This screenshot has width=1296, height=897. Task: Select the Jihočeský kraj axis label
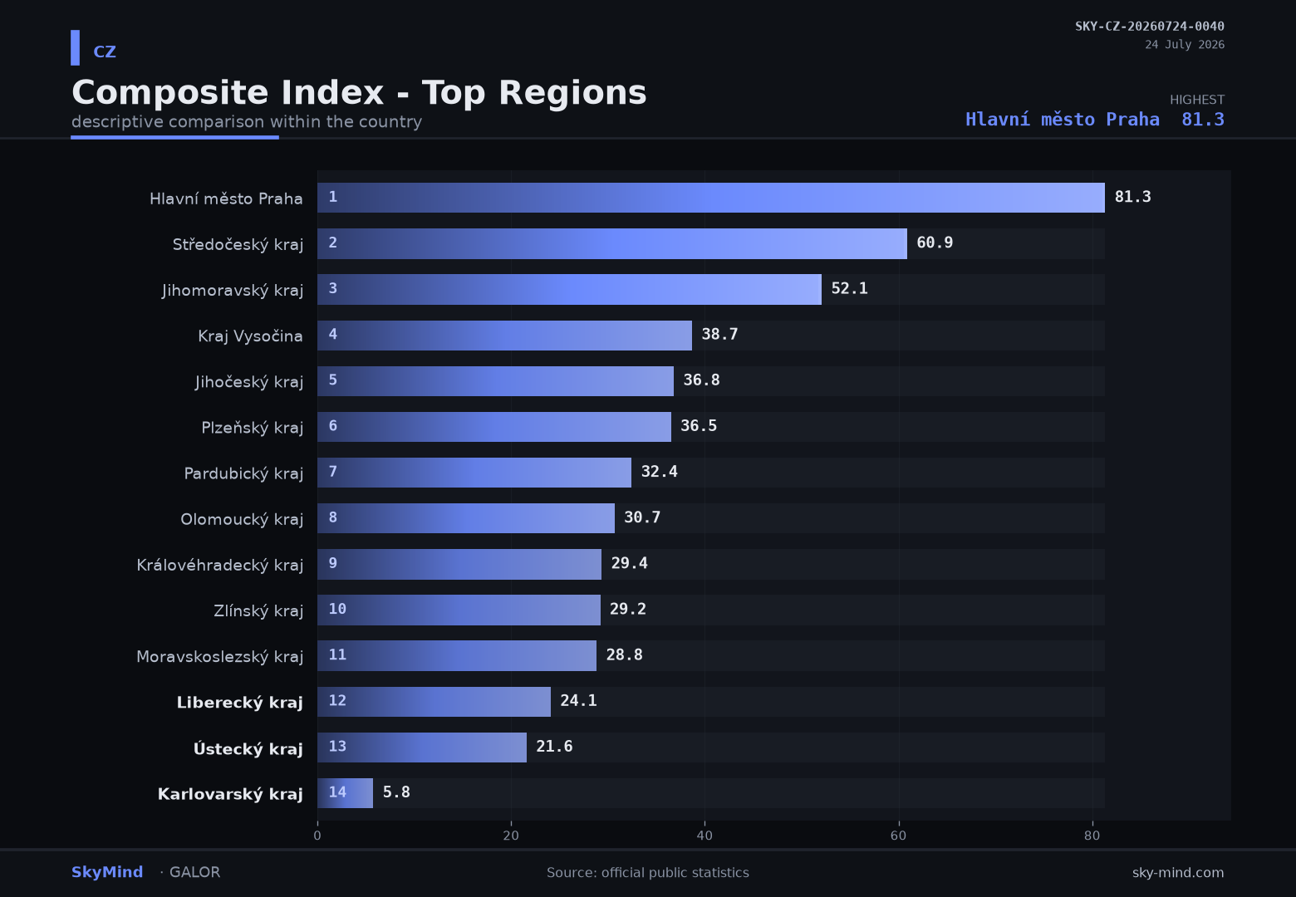coord(249,381)
